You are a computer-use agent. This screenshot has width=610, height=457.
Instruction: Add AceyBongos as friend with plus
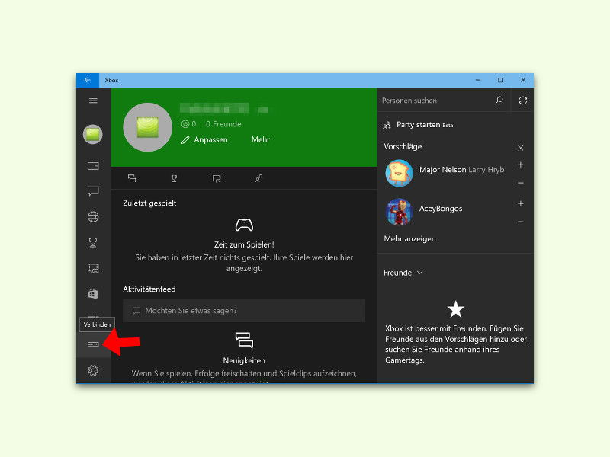coord(521,203)
